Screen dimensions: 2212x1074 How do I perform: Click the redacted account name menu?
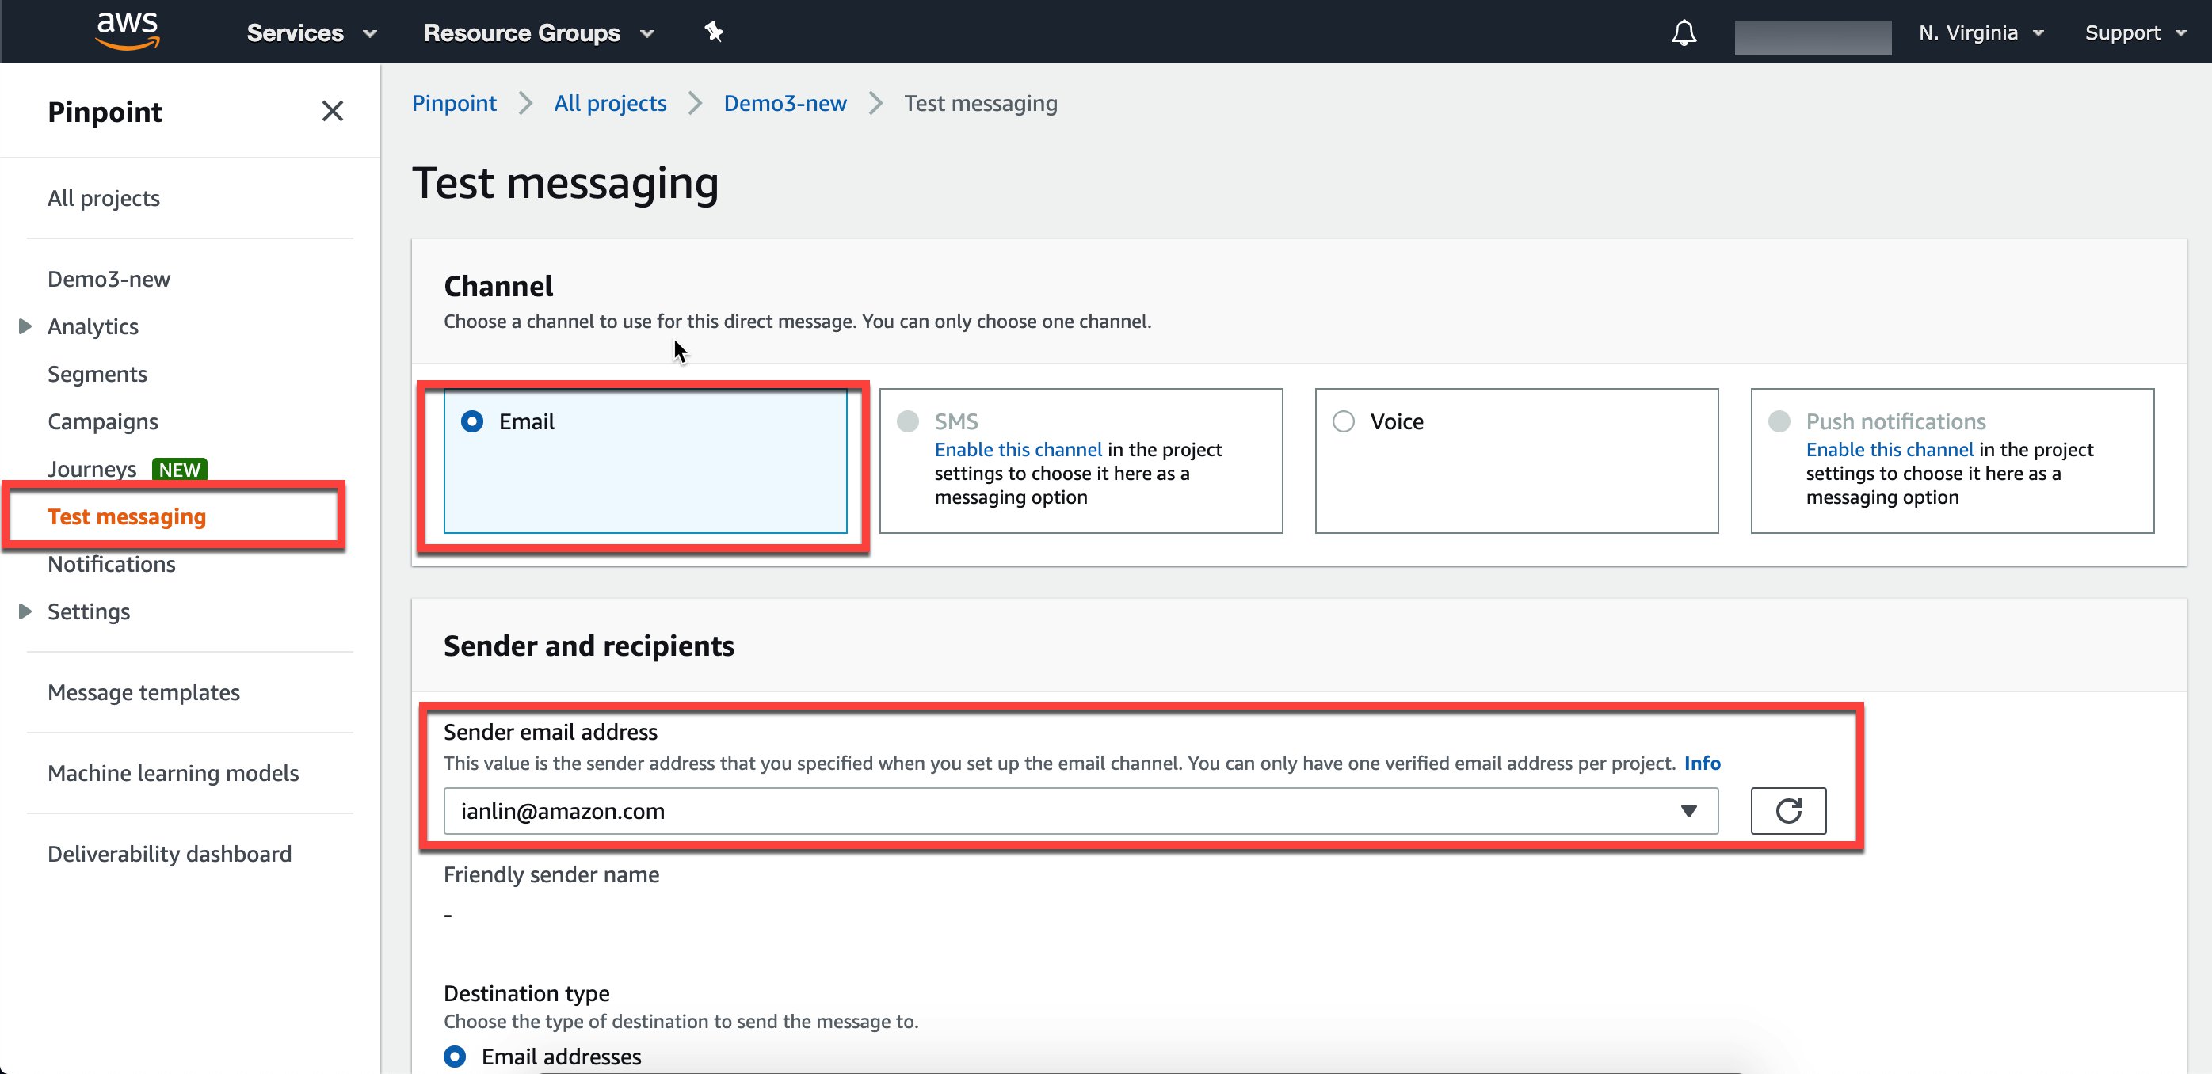(1812, 37)
